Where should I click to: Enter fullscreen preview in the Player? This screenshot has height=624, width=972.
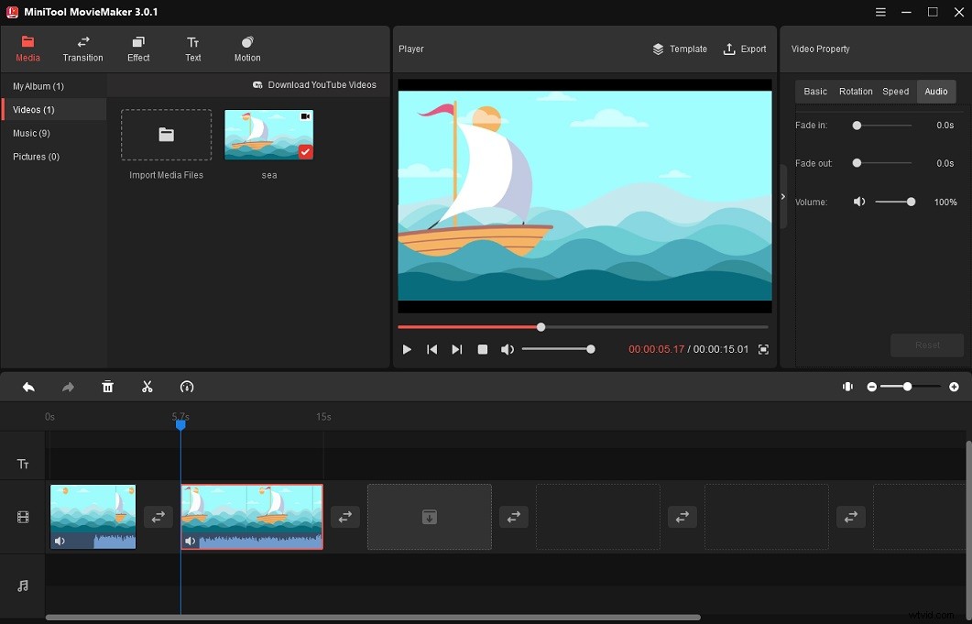click(763, 349)
